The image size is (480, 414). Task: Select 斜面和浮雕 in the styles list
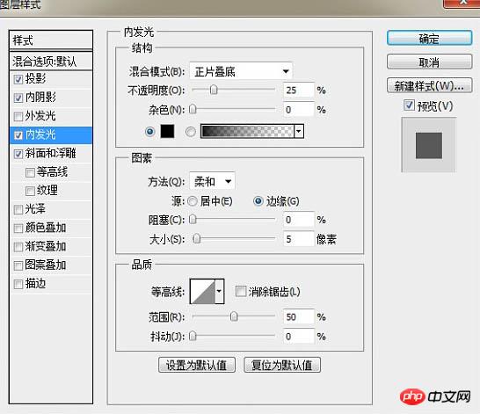coord(51,154)
